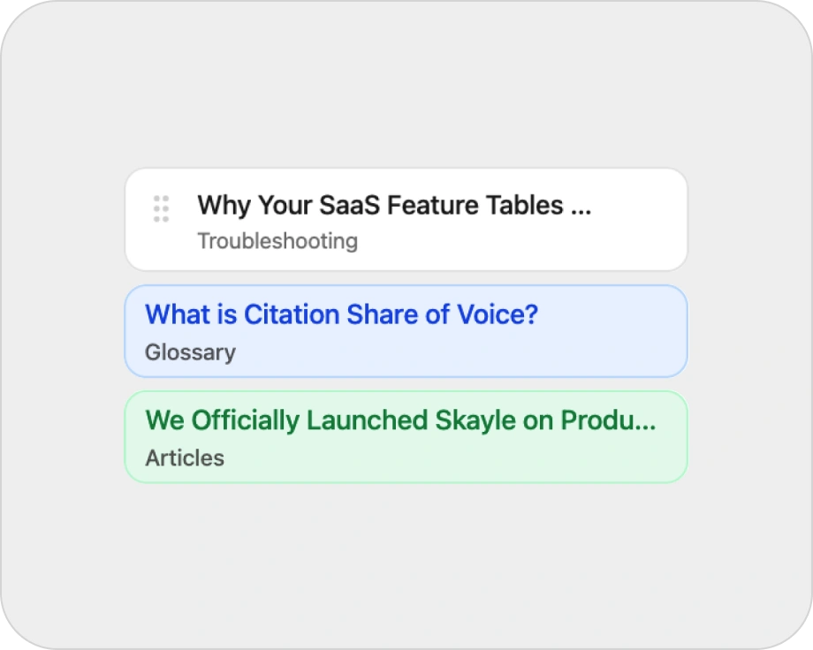Click the Troubleshooting category label
Image resolution: width=813 pixels, height=650 pixels.
pyautogui.click(x=277, y=241)
